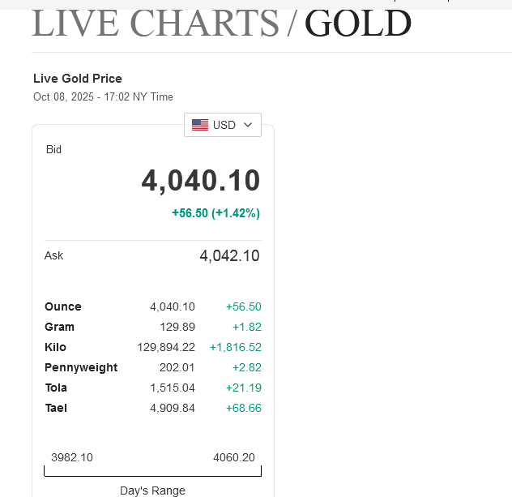Screen dimensions: 512x497
Task: Open the USD currency selector
Action: click(223, 125)
